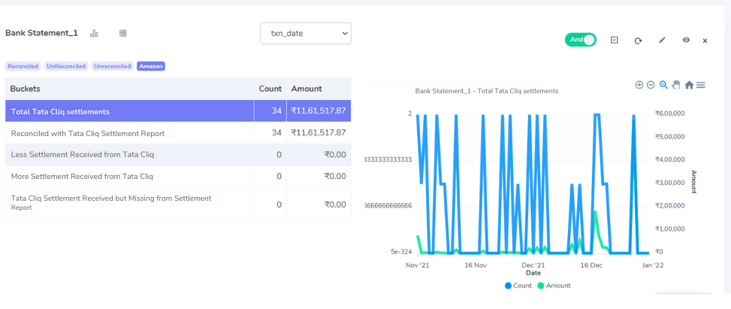Select the Reconciled tag
The height and width of the screenshot is (309, 731).
pyautogui.click(x=23, y=66)
